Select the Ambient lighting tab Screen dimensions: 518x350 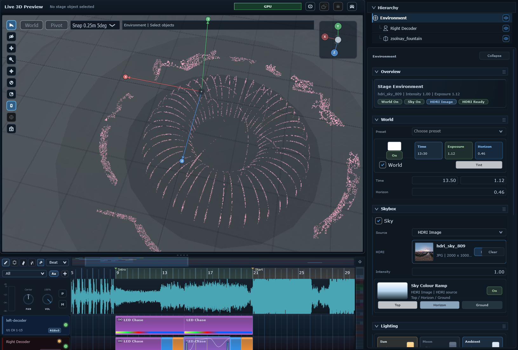[x=482, y=342]
